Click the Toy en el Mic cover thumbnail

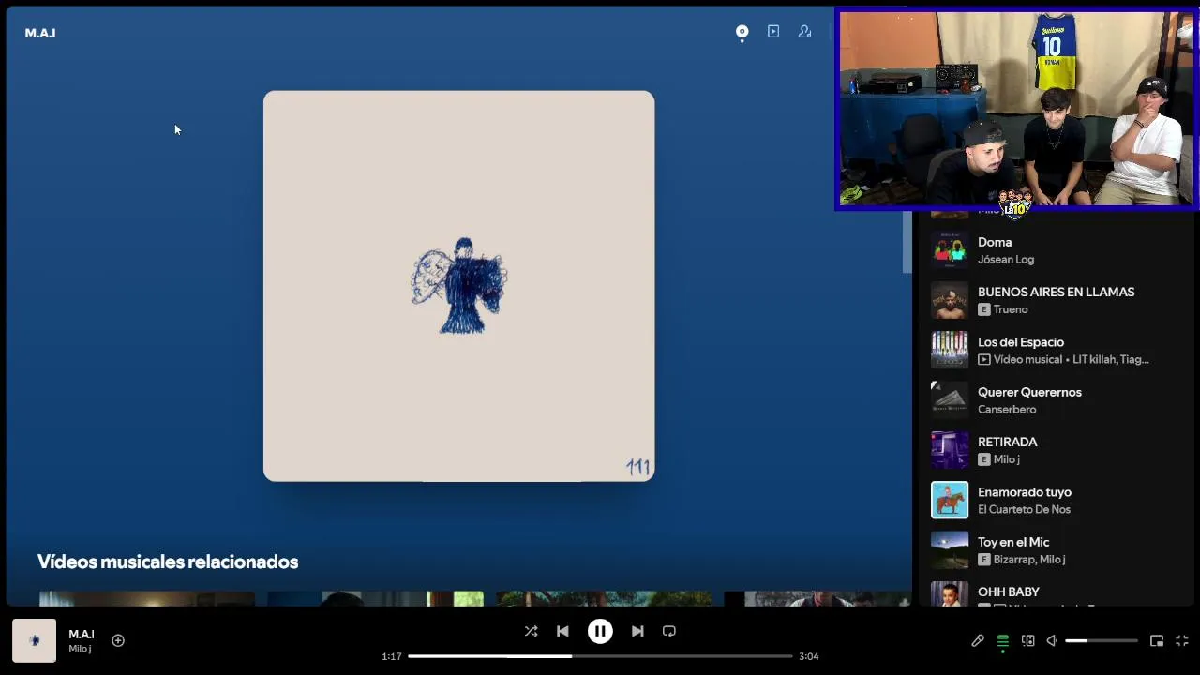click(950, 550)
